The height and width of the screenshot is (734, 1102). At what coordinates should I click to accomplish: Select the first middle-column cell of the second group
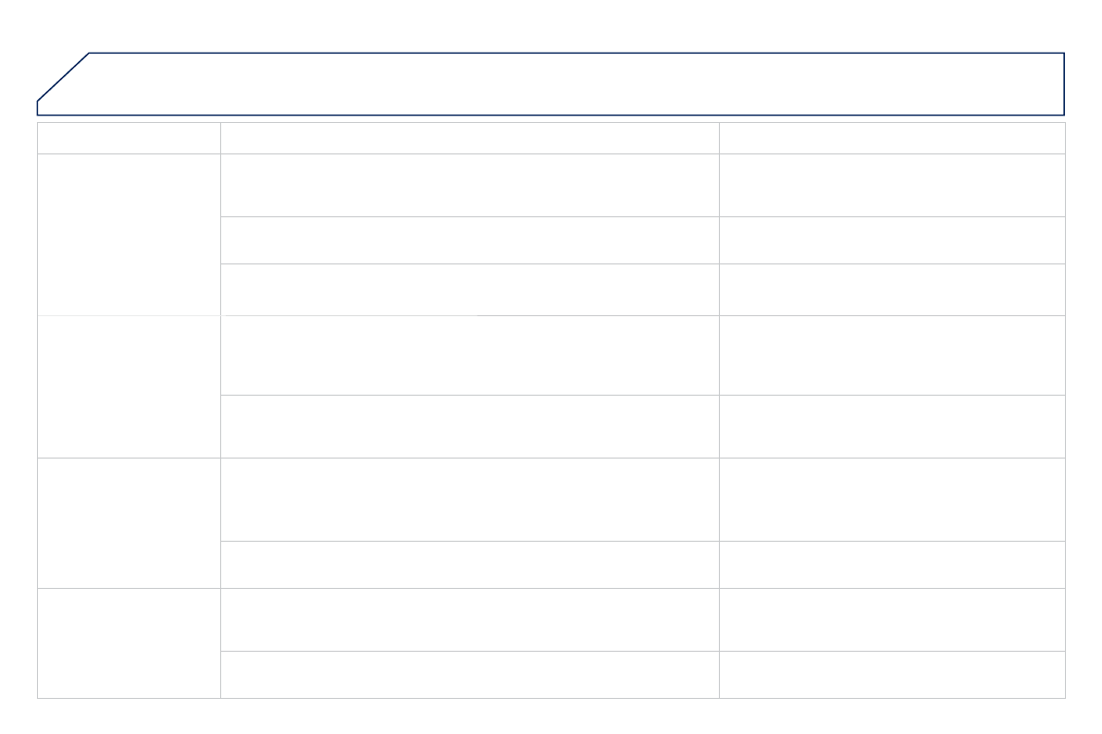click(469, 355)
